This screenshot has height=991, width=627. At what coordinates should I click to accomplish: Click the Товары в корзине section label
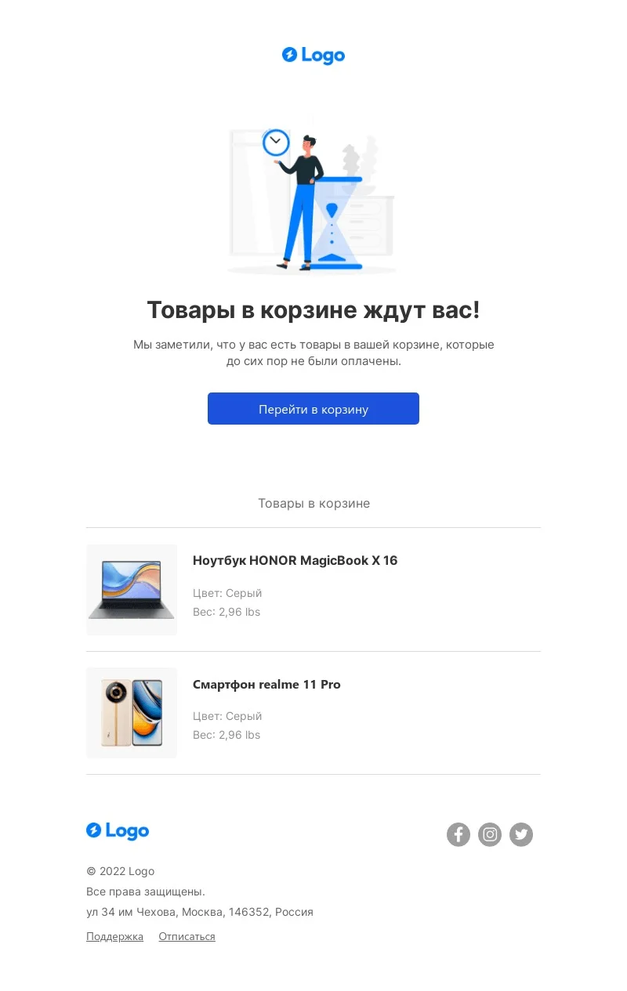(x=313, y=503)
